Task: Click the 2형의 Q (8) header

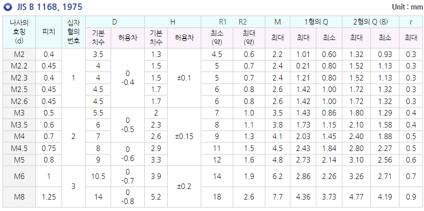Action: (370, 22)
